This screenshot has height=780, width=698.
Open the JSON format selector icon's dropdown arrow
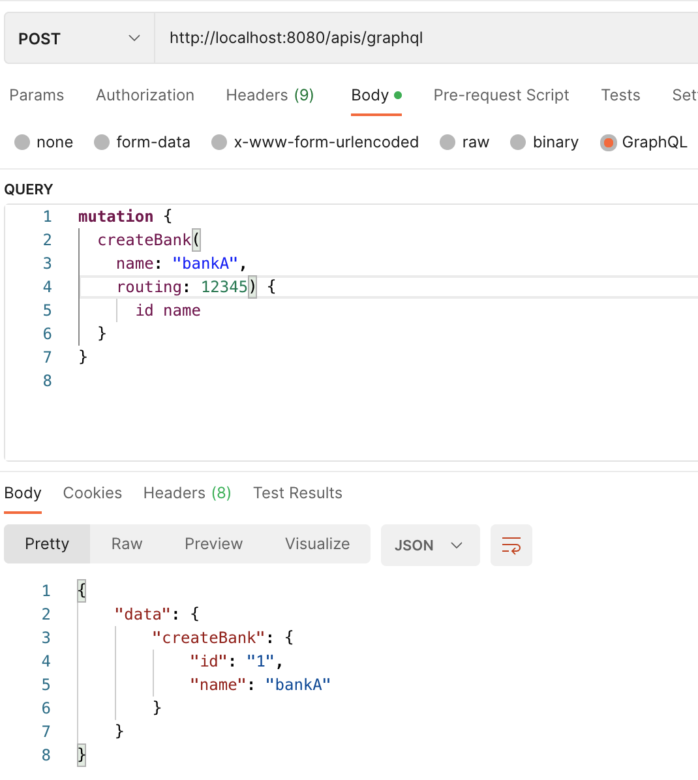tap(457, 545)
